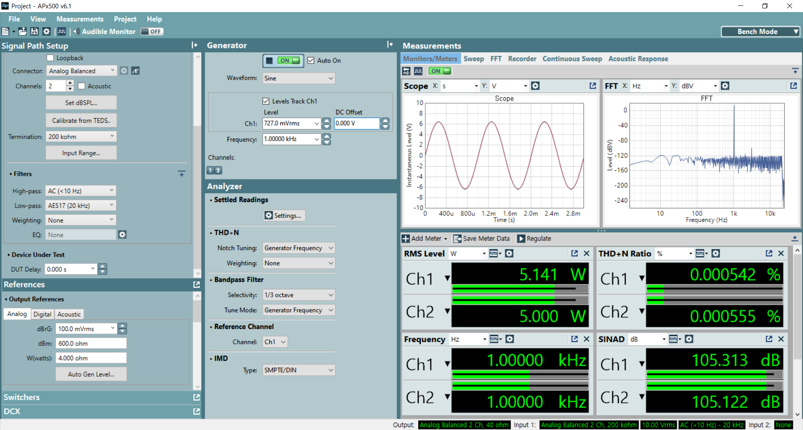Uncheck Levels Track Ch1
803x430 pixels.
tap(266, 101)
